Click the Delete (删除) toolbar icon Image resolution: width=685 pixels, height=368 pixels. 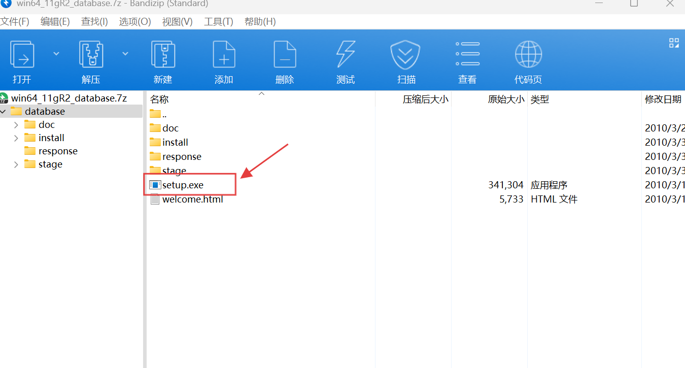tap(285, 55)
